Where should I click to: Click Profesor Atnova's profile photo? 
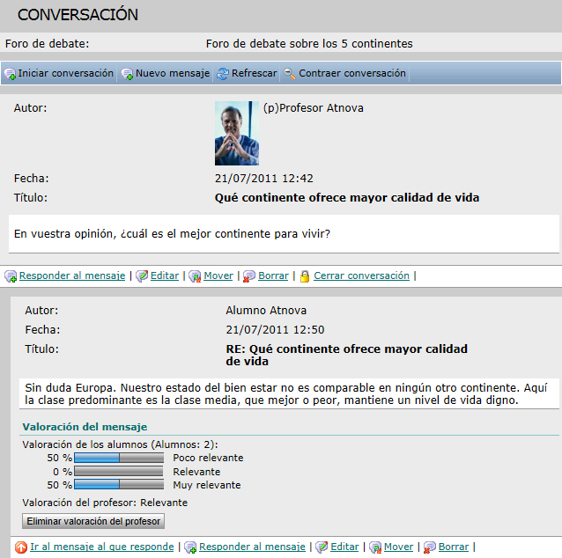237,133
